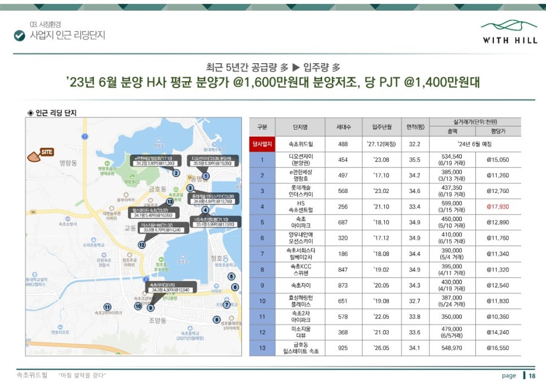Image resolution: width=546 pixels, height=386 pixels.
Task: Click map marker number 10
Action: coord(138,306)
